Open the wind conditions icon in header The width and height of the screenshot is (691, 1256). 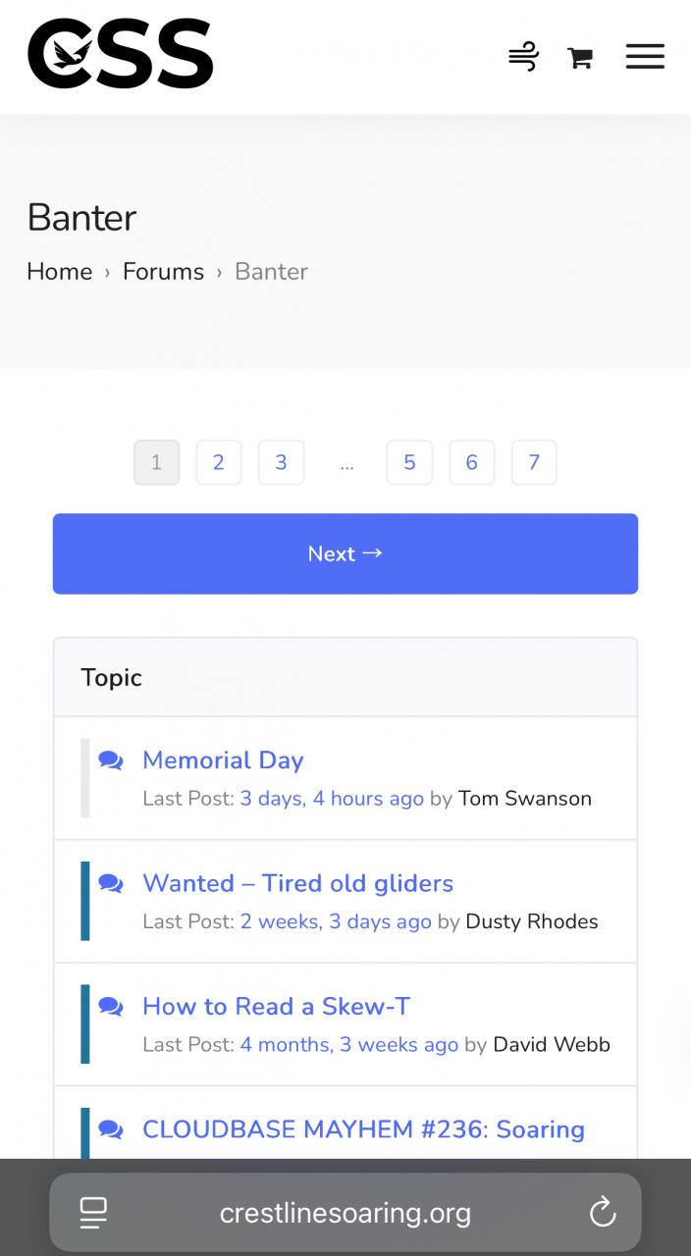[x=523, y=56]
